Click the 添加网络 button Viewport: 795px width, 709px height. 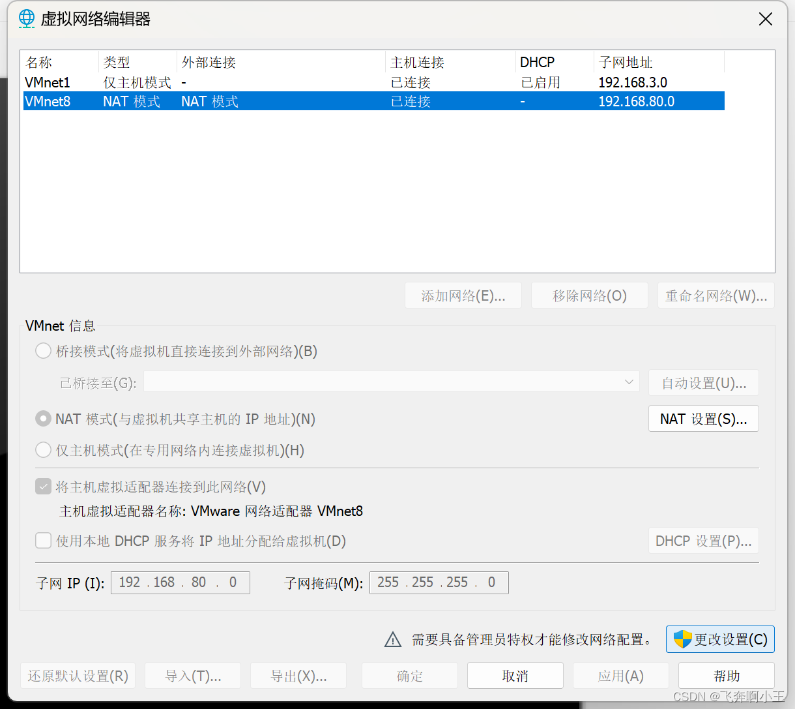463,295
